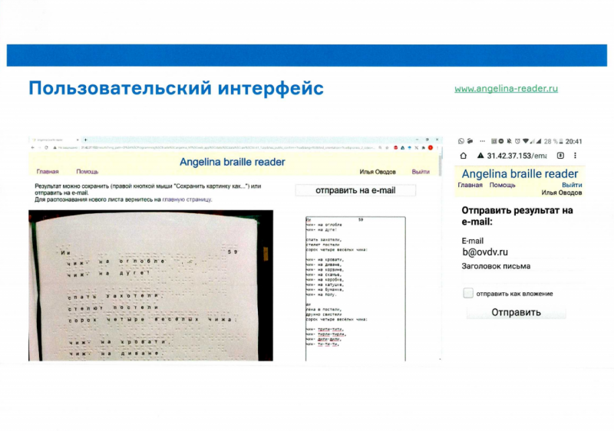Screen dimensions: 614x431
Task: Open the 'главную страницу' link
Action: point(187,199)
